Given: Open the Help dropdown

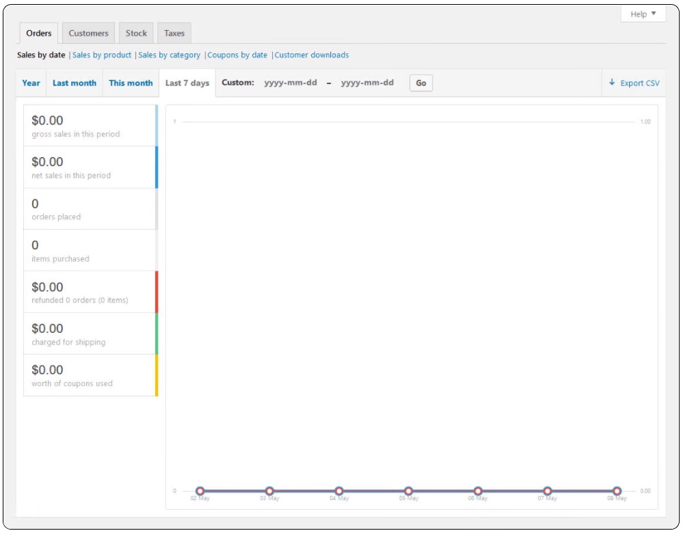Looking at the screenshot, I should click(x=643, y=14).
